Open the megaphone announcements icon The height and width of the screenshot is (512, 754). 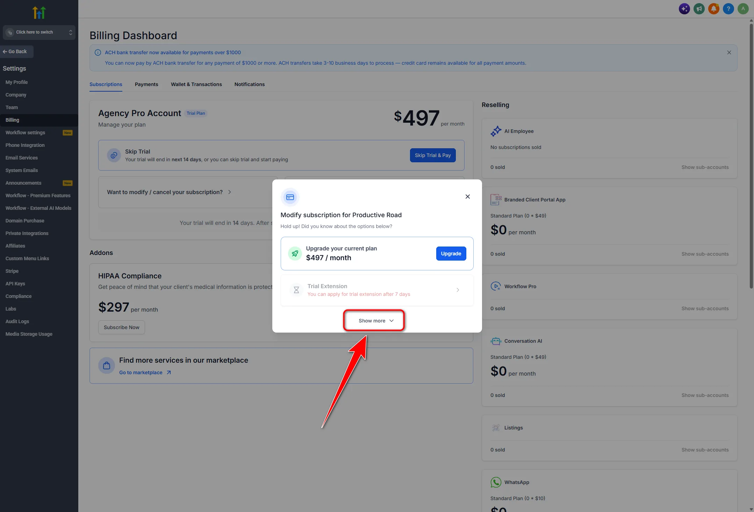pyautogui.click(x=699, y=9)
